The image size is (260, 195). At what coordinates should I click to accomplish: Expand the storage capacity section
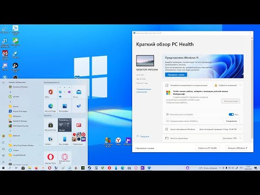(240, 138)
